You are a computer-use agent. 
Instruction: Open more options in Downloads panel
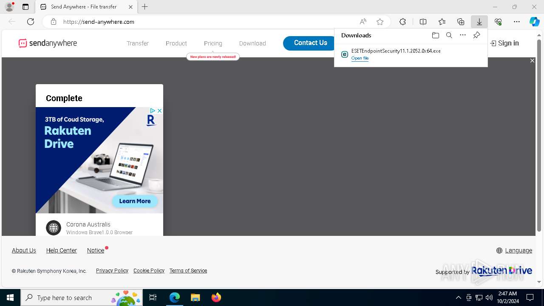[x=463, y=35]
